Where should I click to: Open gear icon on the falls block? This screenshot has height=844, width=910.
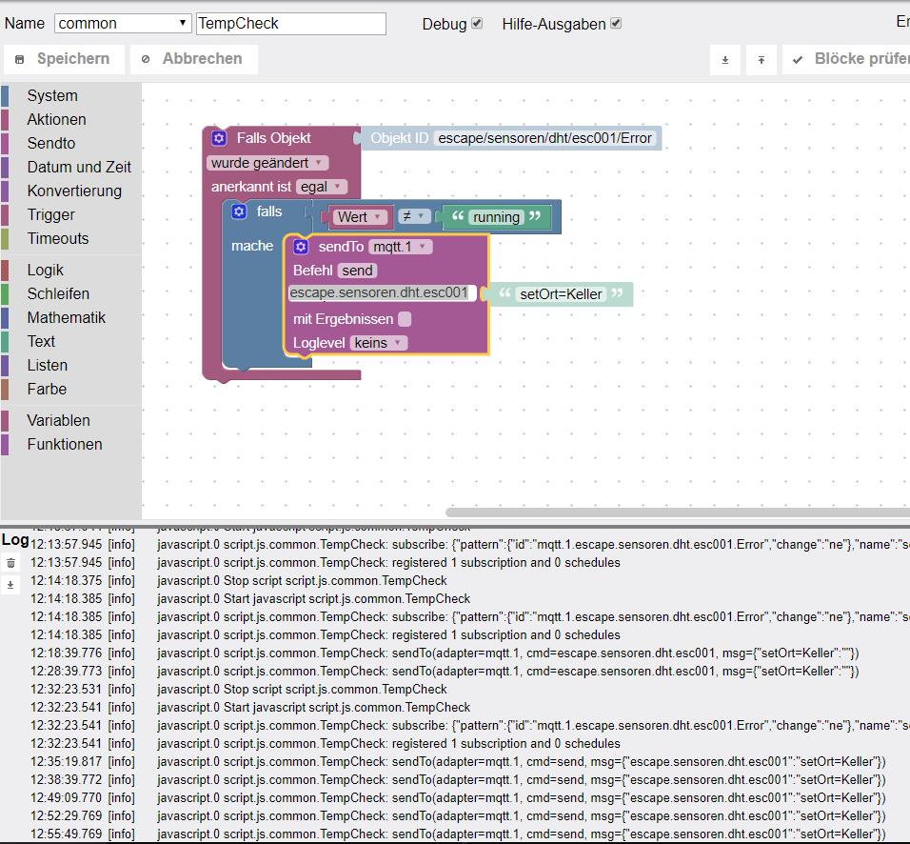(239, 211)
